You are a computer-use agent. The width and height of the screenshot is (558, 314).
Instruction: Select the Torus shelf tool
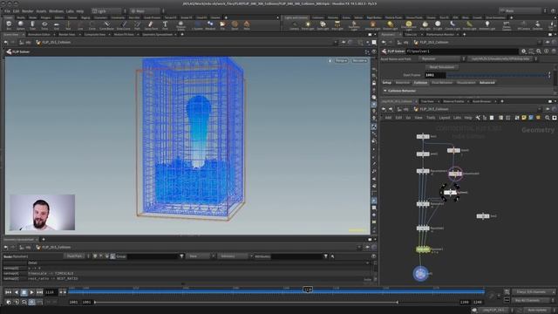pyautogui.click(x=44, y=25)
